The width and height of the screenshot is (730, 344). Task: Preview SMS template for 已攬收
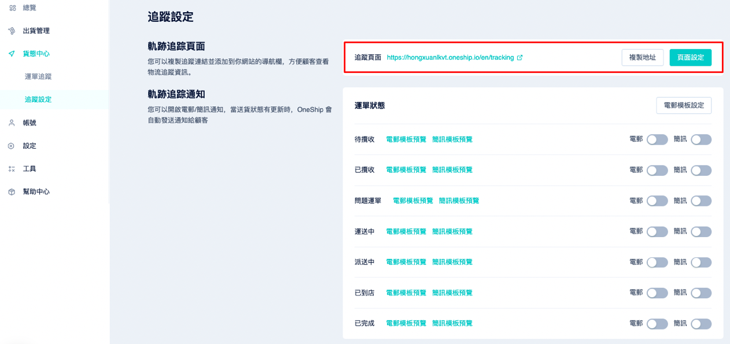[452, 170]
